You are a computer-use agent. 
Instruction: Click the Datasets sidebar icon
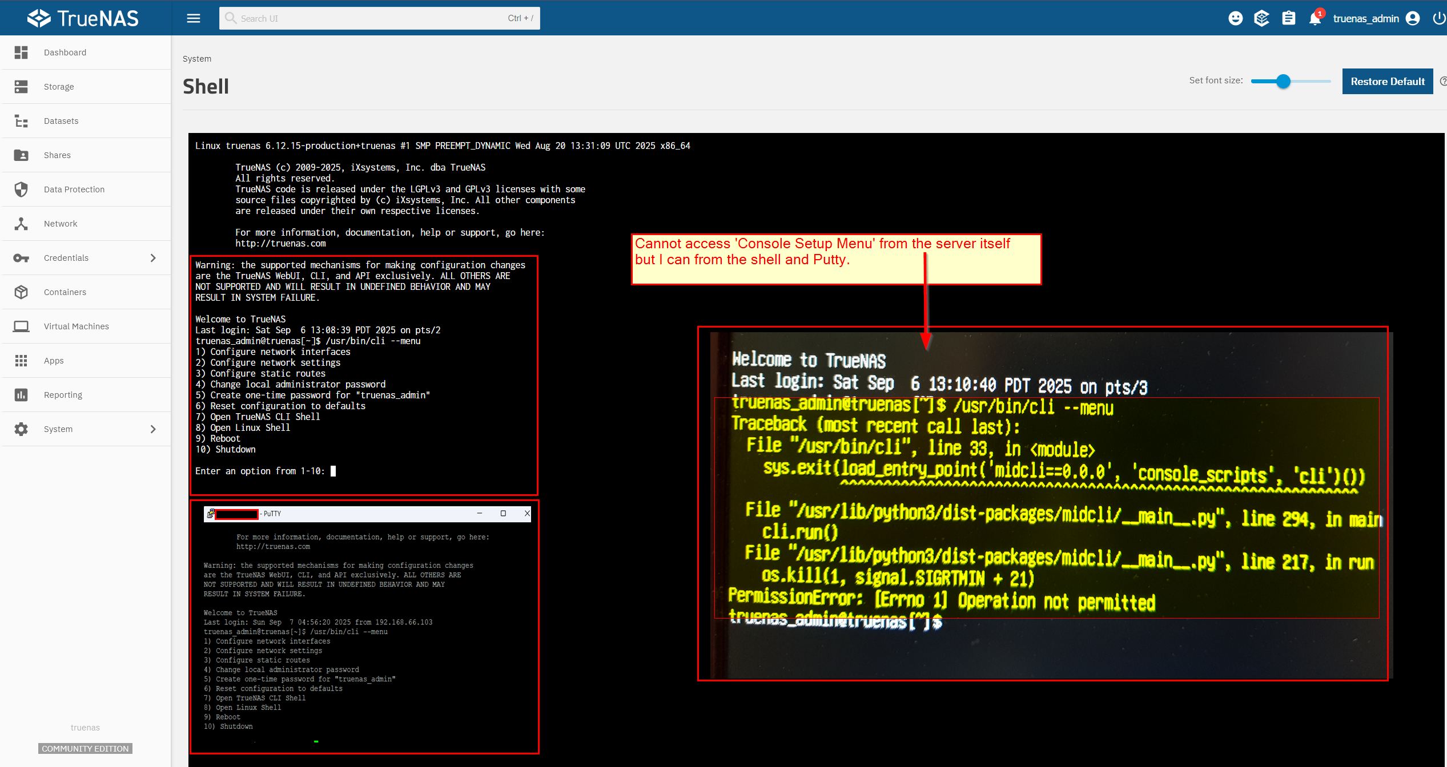(x=21, y=121)
